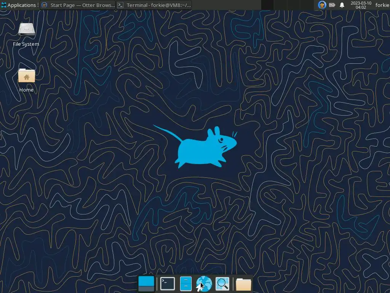The image size is (390, 293).
Task: Click the Otter Browser tray icon
Action: click(322, 5)
